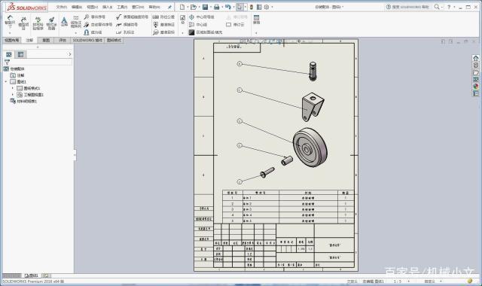Open the SOLIDWORKS Resources home icon
The width and height of the screenshot is (482, 286).
[476, 58]
